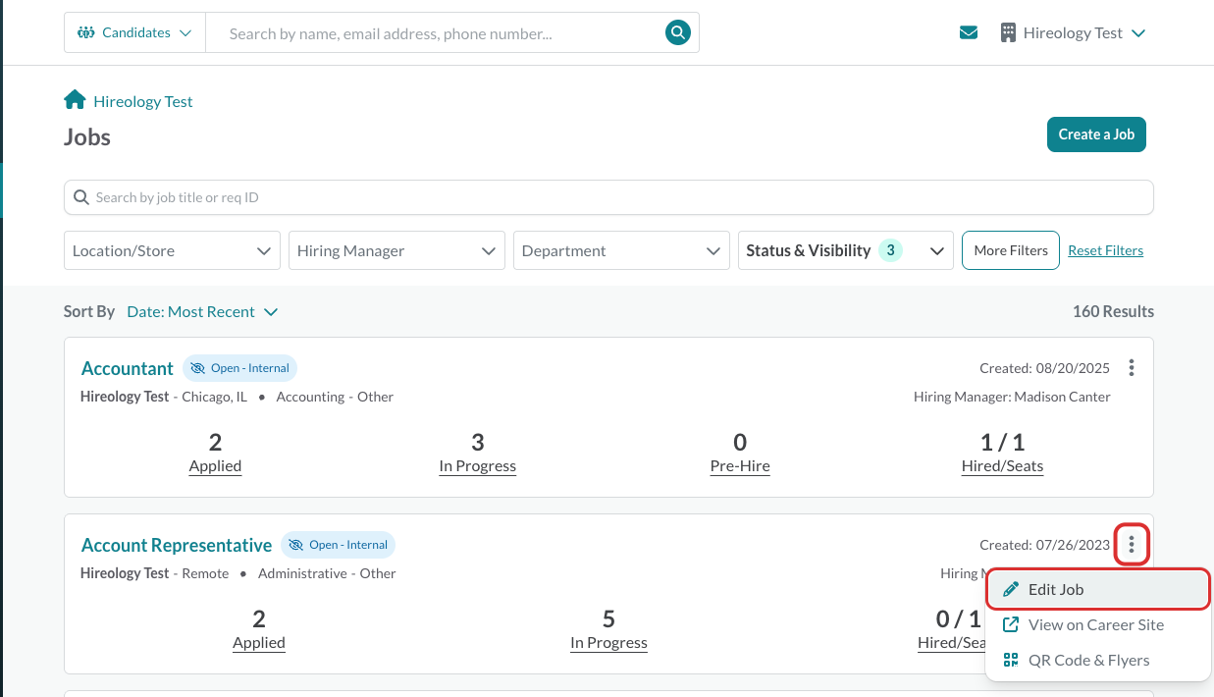Click magnifier icon in job search field
The image size is (1214, 697).
(80, 197)
